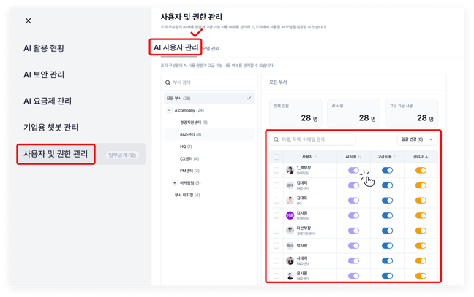474x297 pixels.
Task: Click the purple avatar of 김사원
Action: pos(290,215)
